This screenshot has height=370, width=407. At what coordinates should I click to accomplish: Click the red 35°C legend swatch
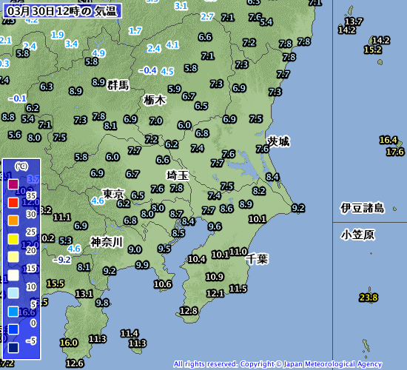13,203
